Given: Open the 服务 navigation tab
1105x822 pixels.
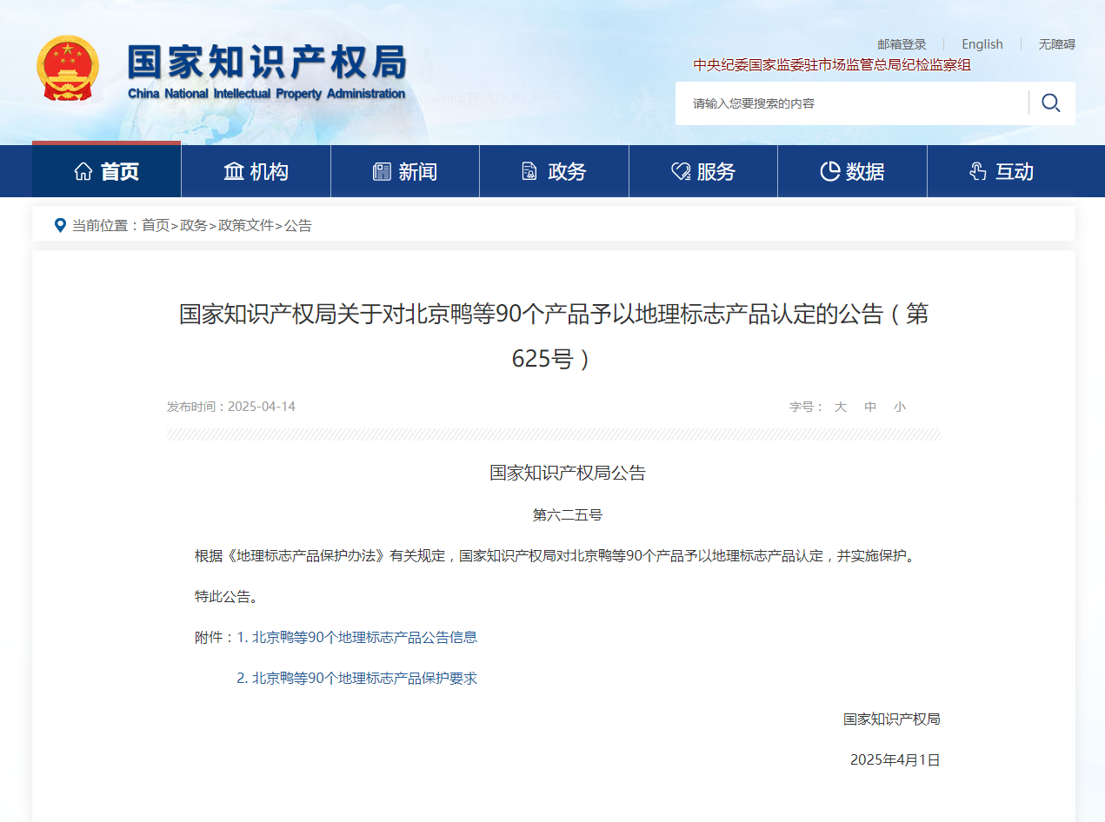Looking at the screenshot, I should (703, 171).
